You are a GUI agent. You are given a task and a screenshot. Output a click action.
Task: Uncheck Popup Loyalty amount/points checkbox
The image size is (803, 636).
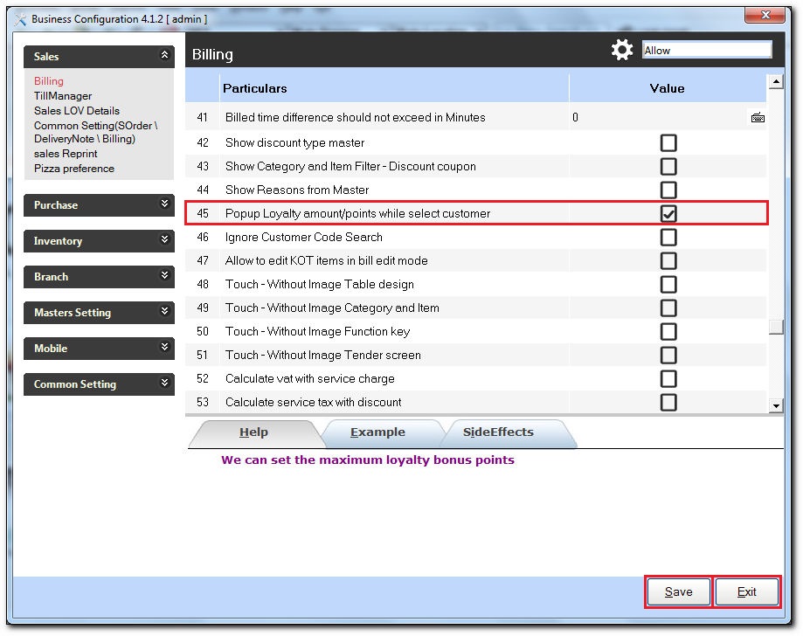668,213
